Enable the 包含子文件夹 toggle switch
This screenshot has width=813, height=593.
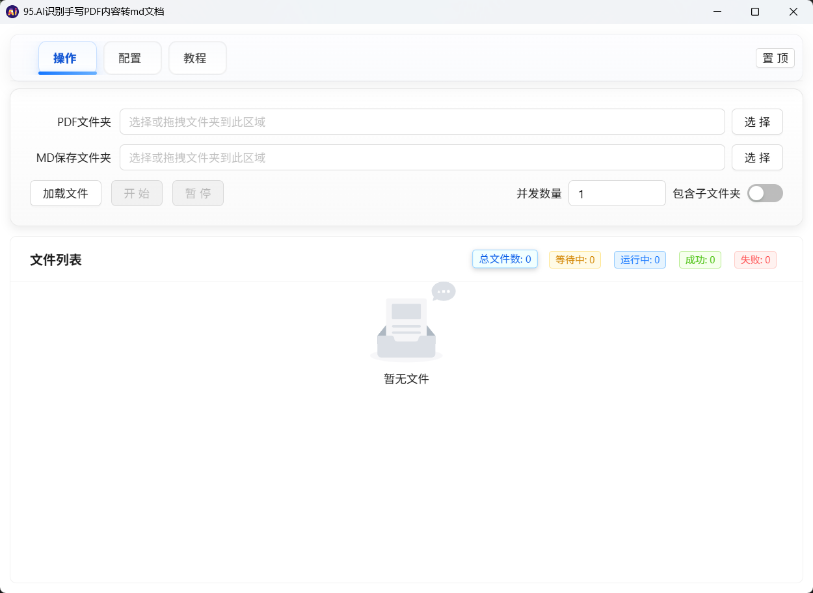[765, 193]
